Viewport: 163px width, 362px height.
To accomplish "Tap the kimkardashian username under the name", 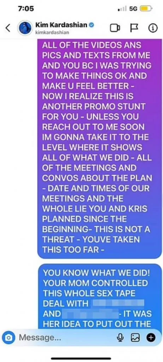I will [52, 33].
